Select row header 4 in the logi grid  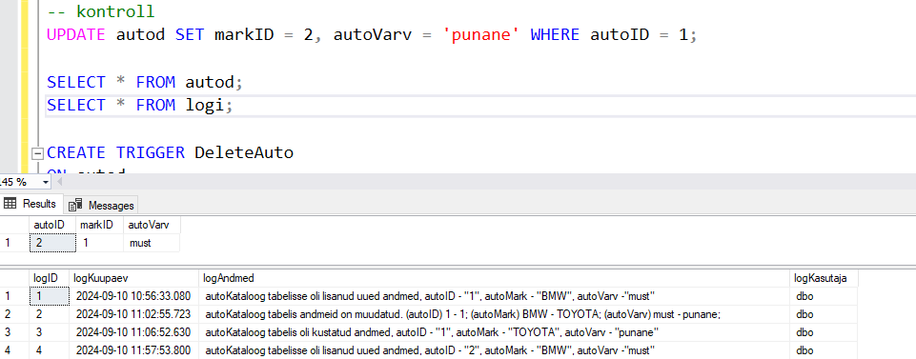[14, 350]
